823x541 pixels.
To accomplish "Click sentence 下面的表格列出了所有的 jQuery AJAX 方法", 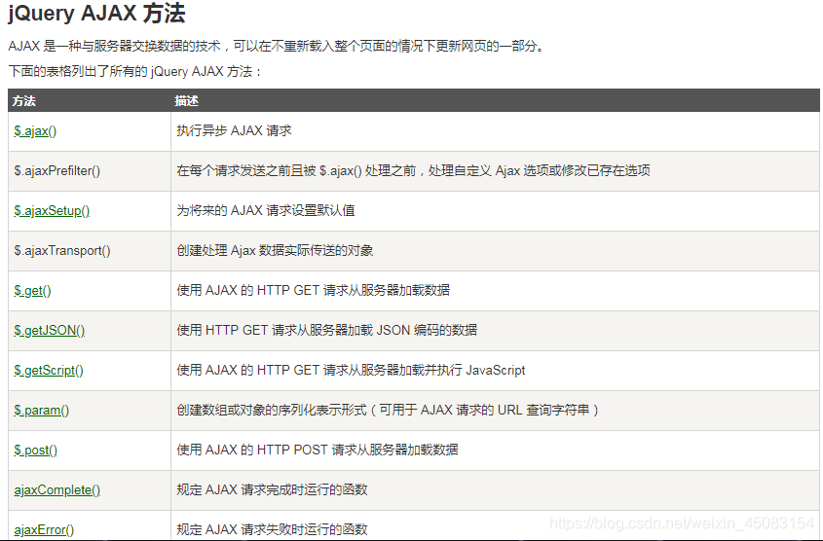I will (134, 71).
